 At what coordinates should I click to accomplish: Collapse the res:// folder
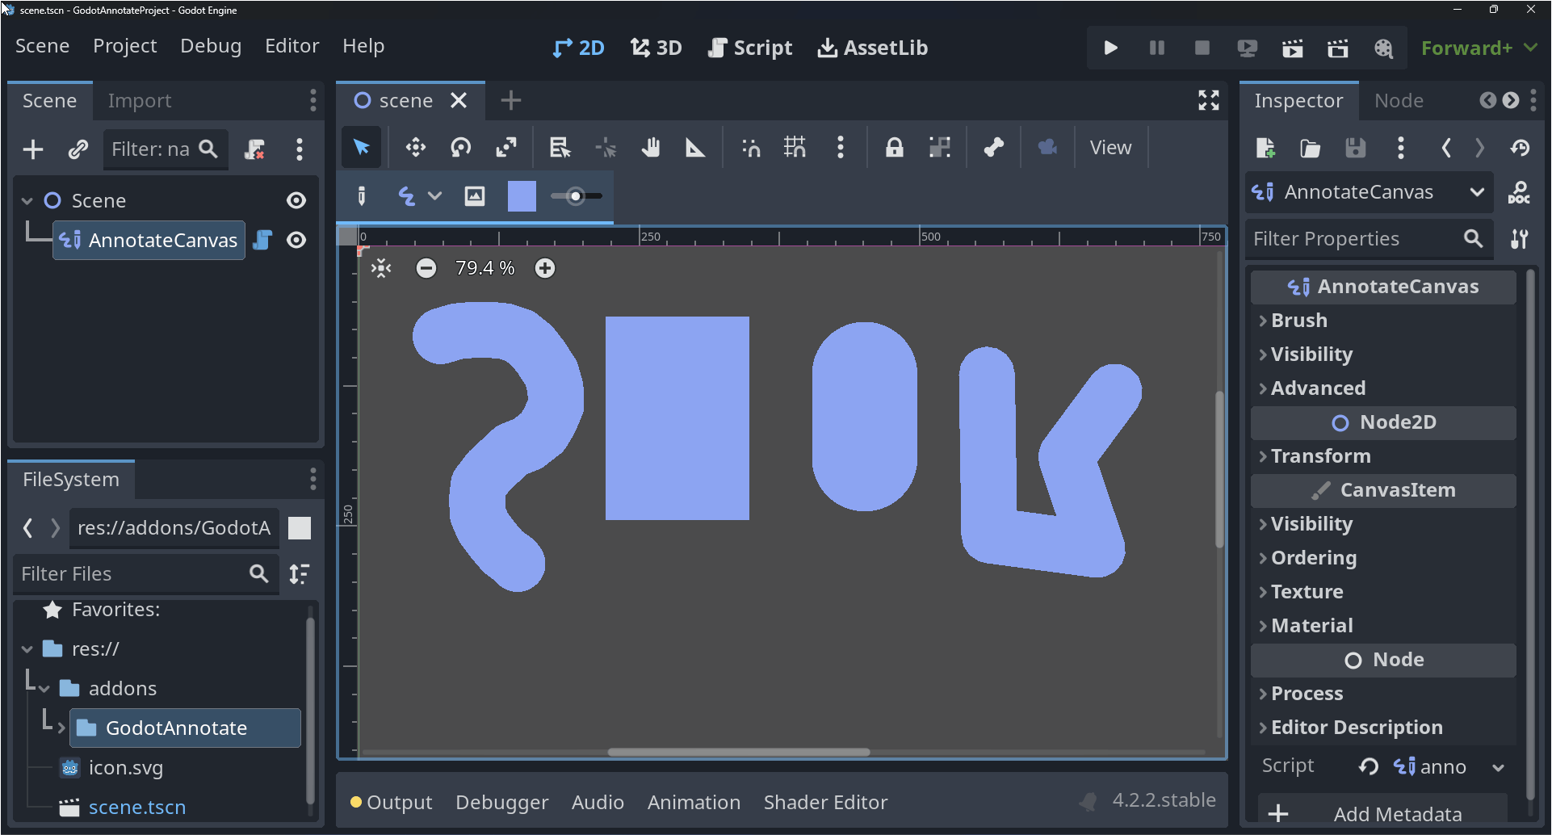coord(27,649)
